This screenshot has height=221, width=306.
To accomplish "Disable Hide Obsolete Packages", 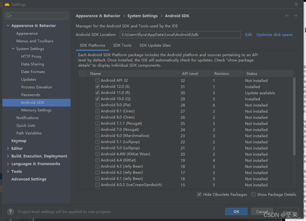I will (199, 194).
